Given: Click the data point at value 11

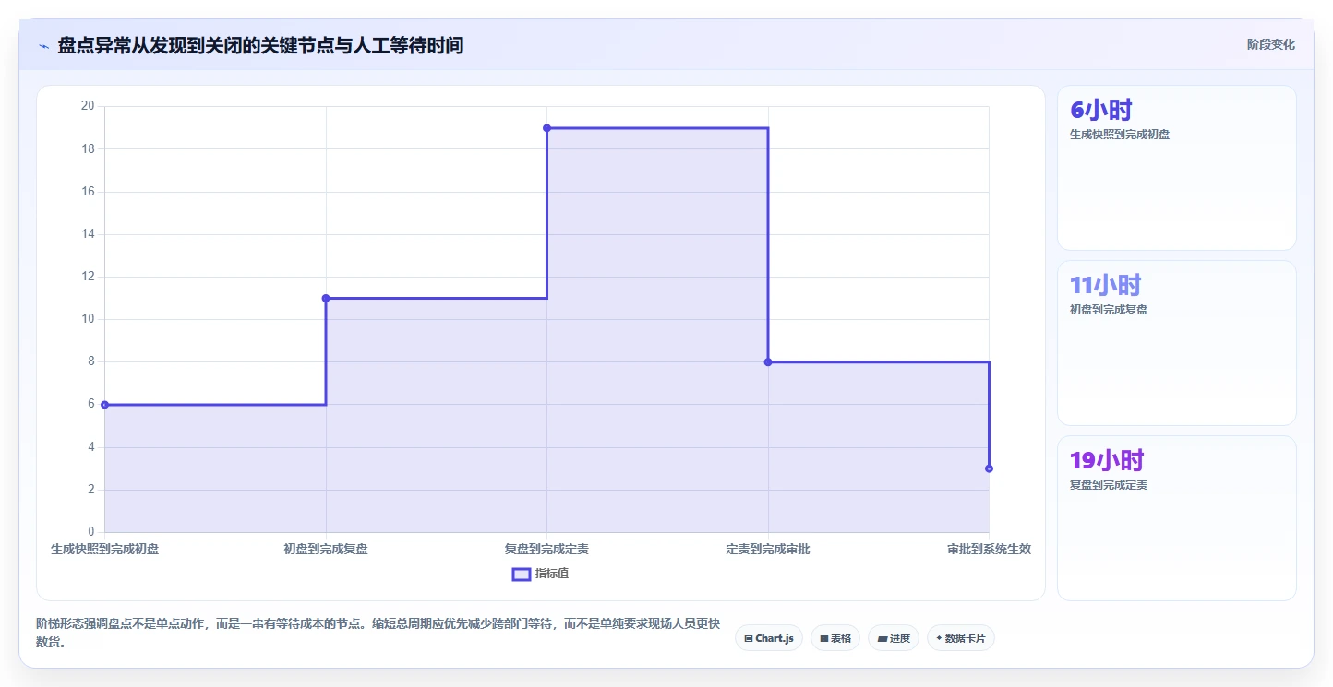Looking at the screenshot, I should point(326,298).
